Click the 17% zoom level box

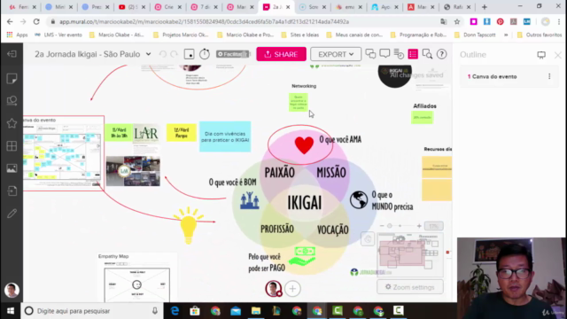433,226
